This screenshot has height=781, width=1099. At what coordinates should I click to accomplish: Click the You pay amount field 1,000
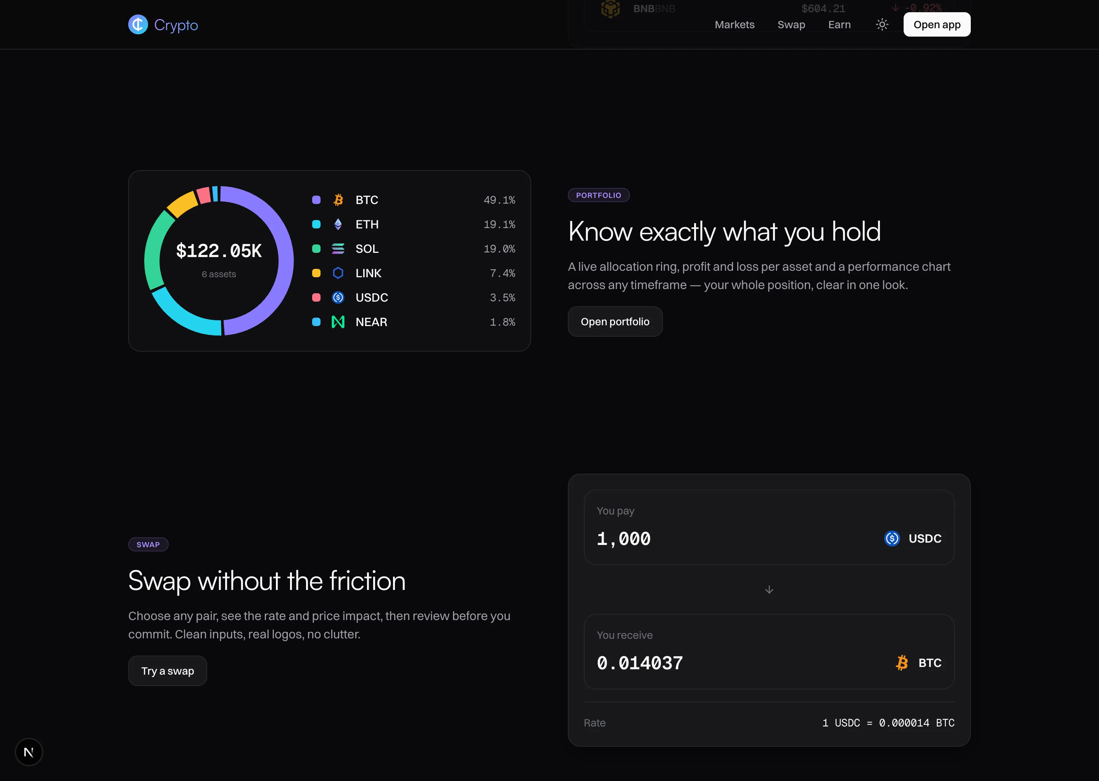pyautogui.click(x=624, y=539)
